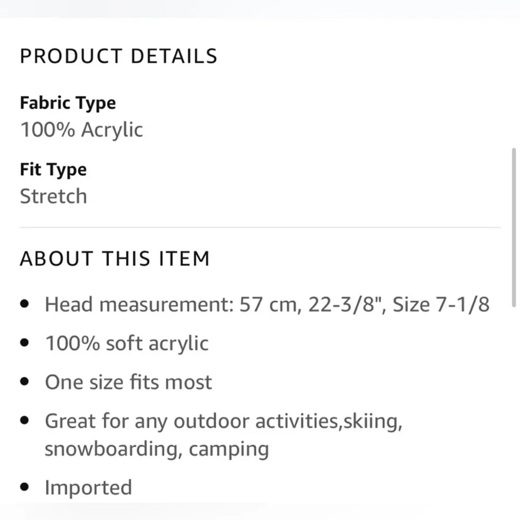
Task: Click the bullet dot before One size fits most
Action: tap(25, 382)
